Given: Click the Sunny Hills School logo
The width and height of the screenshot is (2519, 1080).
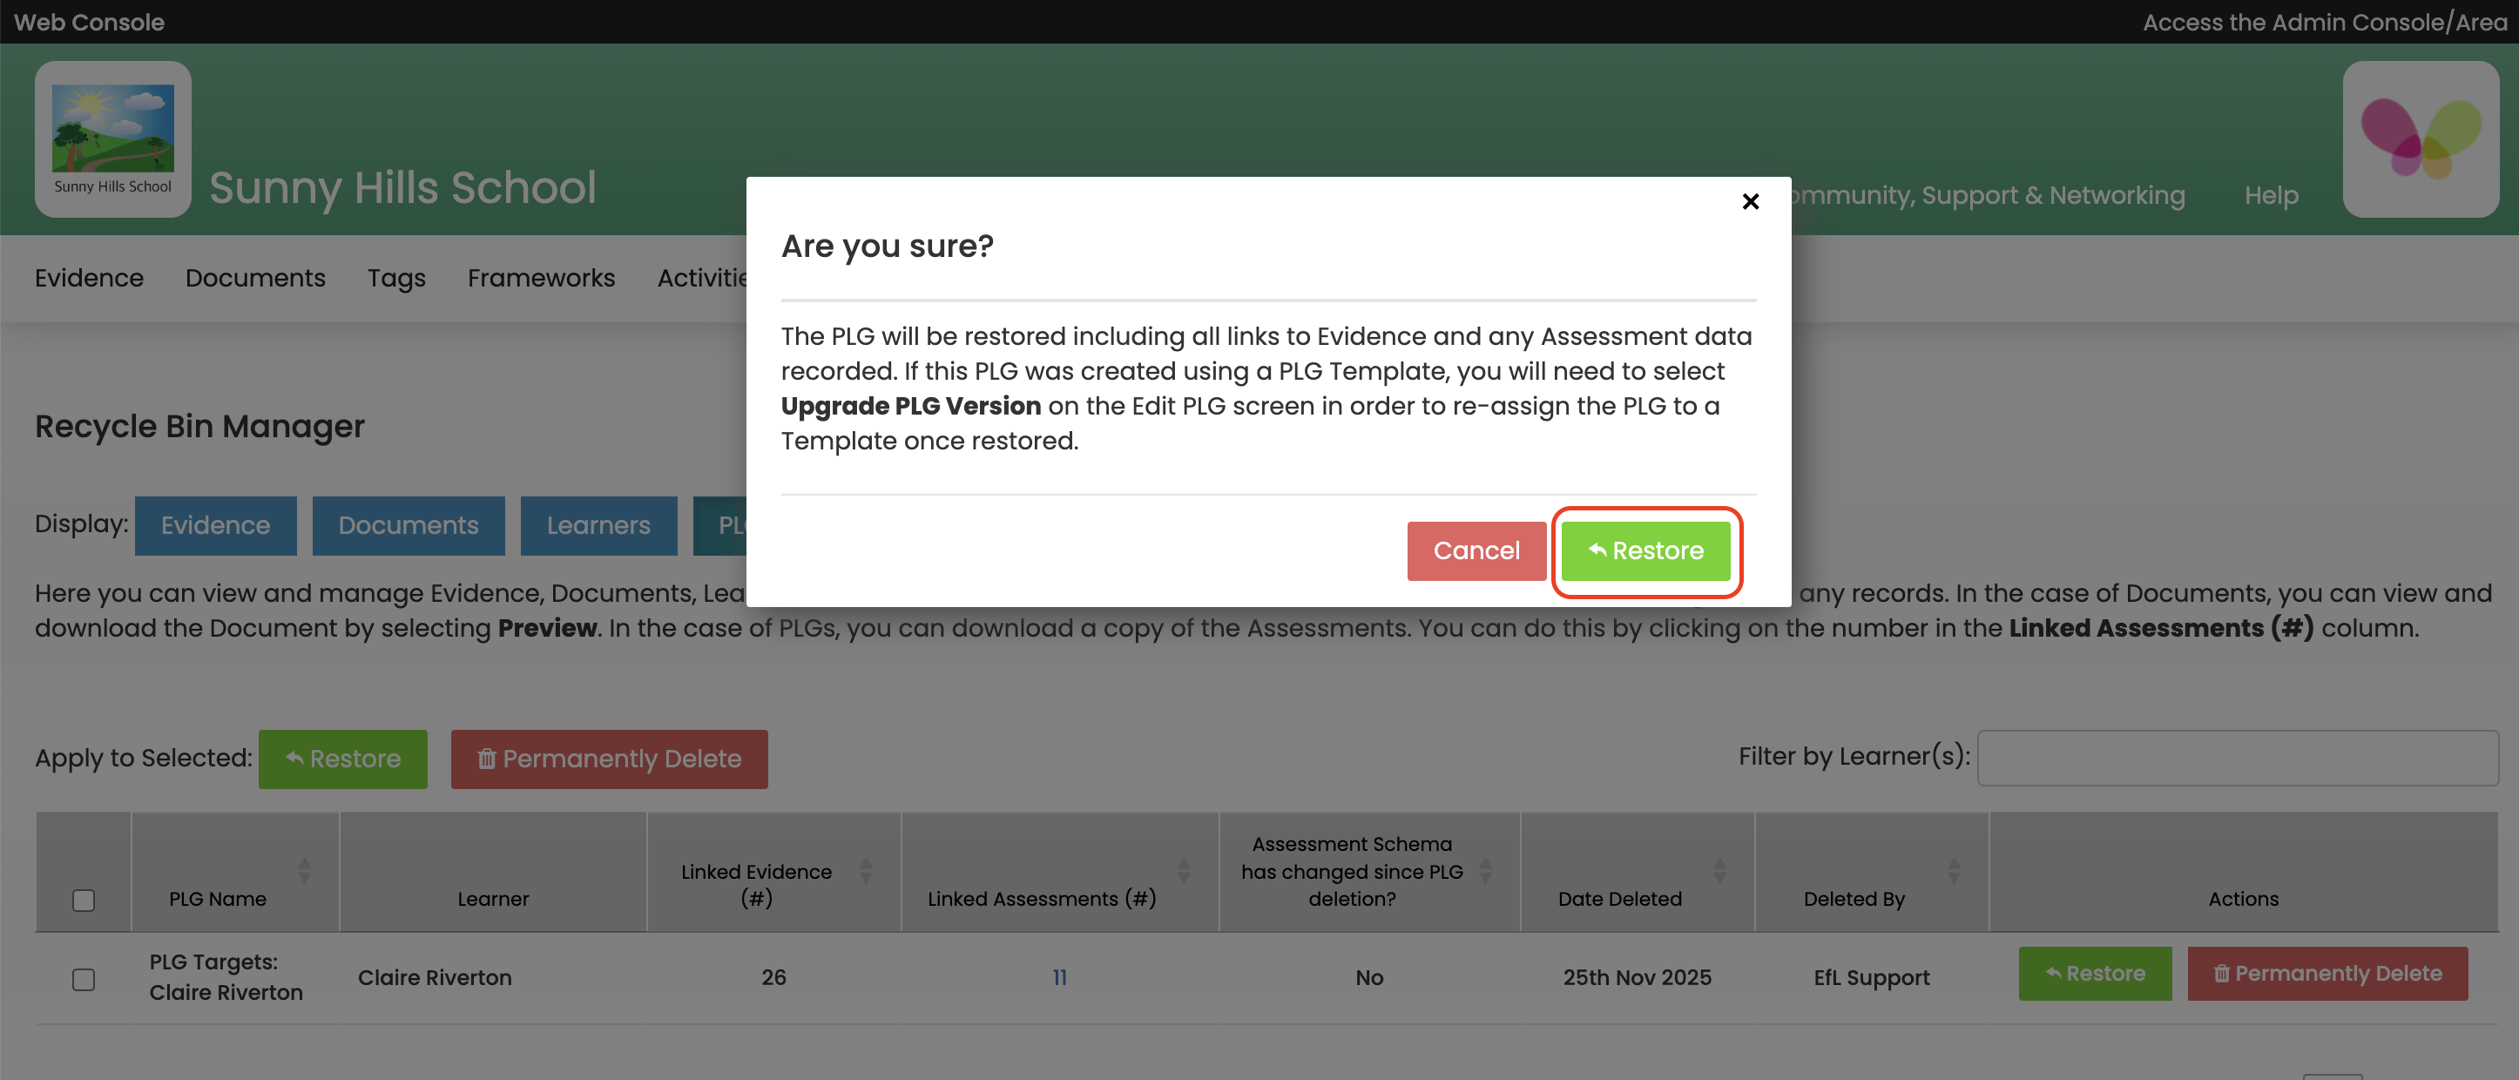Looking at the screenshot, I should point(112,138).
